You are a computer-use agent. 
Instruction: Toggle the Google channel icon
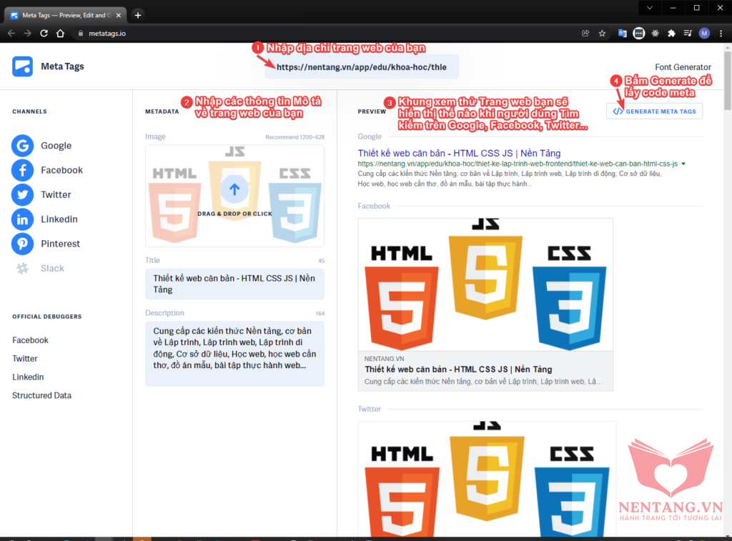coord(23,146)
